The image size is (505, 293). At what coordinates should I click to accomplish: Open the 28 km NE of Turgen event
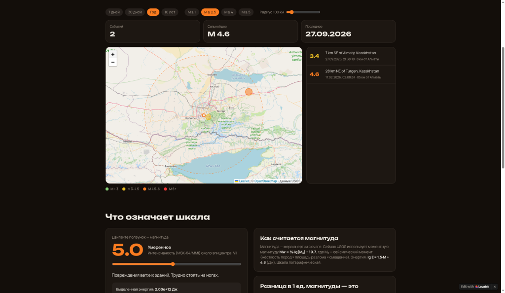tap(351, 74)
